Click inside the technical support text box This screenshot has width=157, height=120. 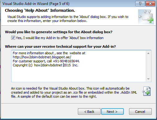point(79,66)
